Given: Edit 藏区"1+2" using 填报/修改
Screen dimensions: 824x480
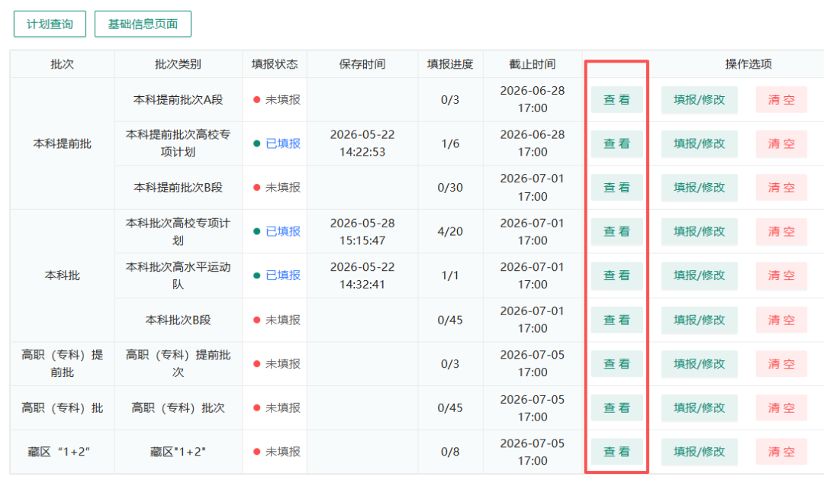Looking at the screenshot, I should click(699, 452).
